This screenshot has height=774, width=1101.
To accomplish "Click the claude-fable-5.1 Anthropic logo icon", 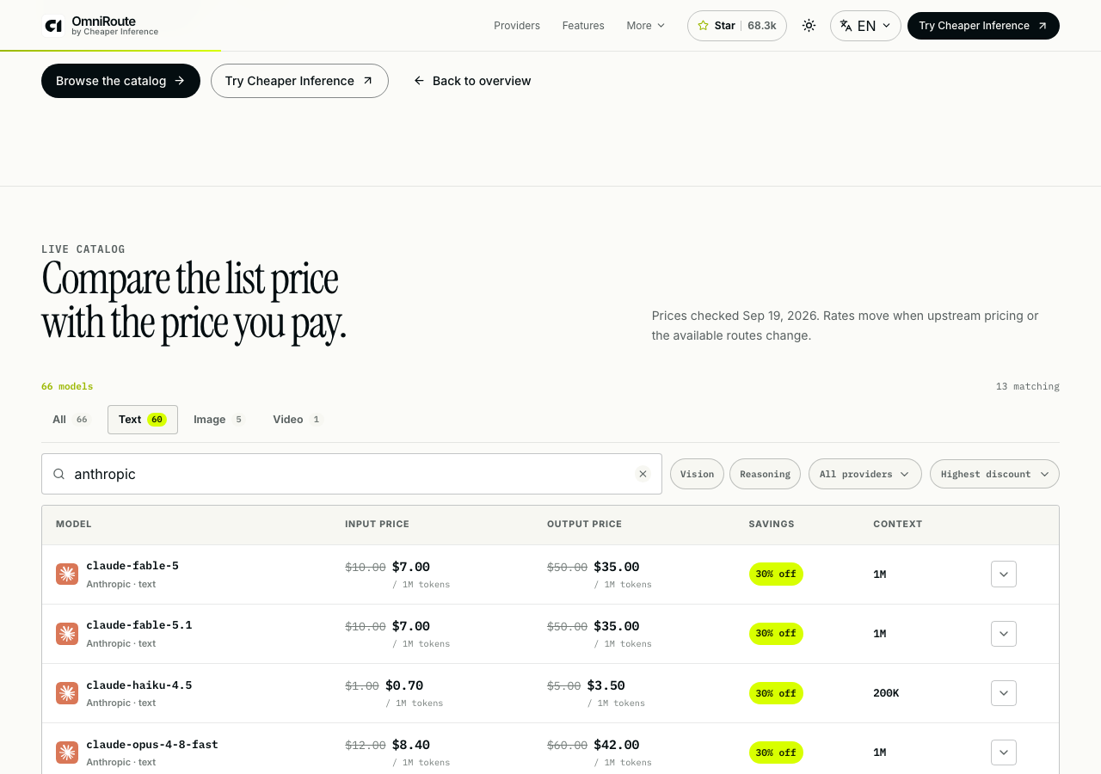I will [67, 634].
